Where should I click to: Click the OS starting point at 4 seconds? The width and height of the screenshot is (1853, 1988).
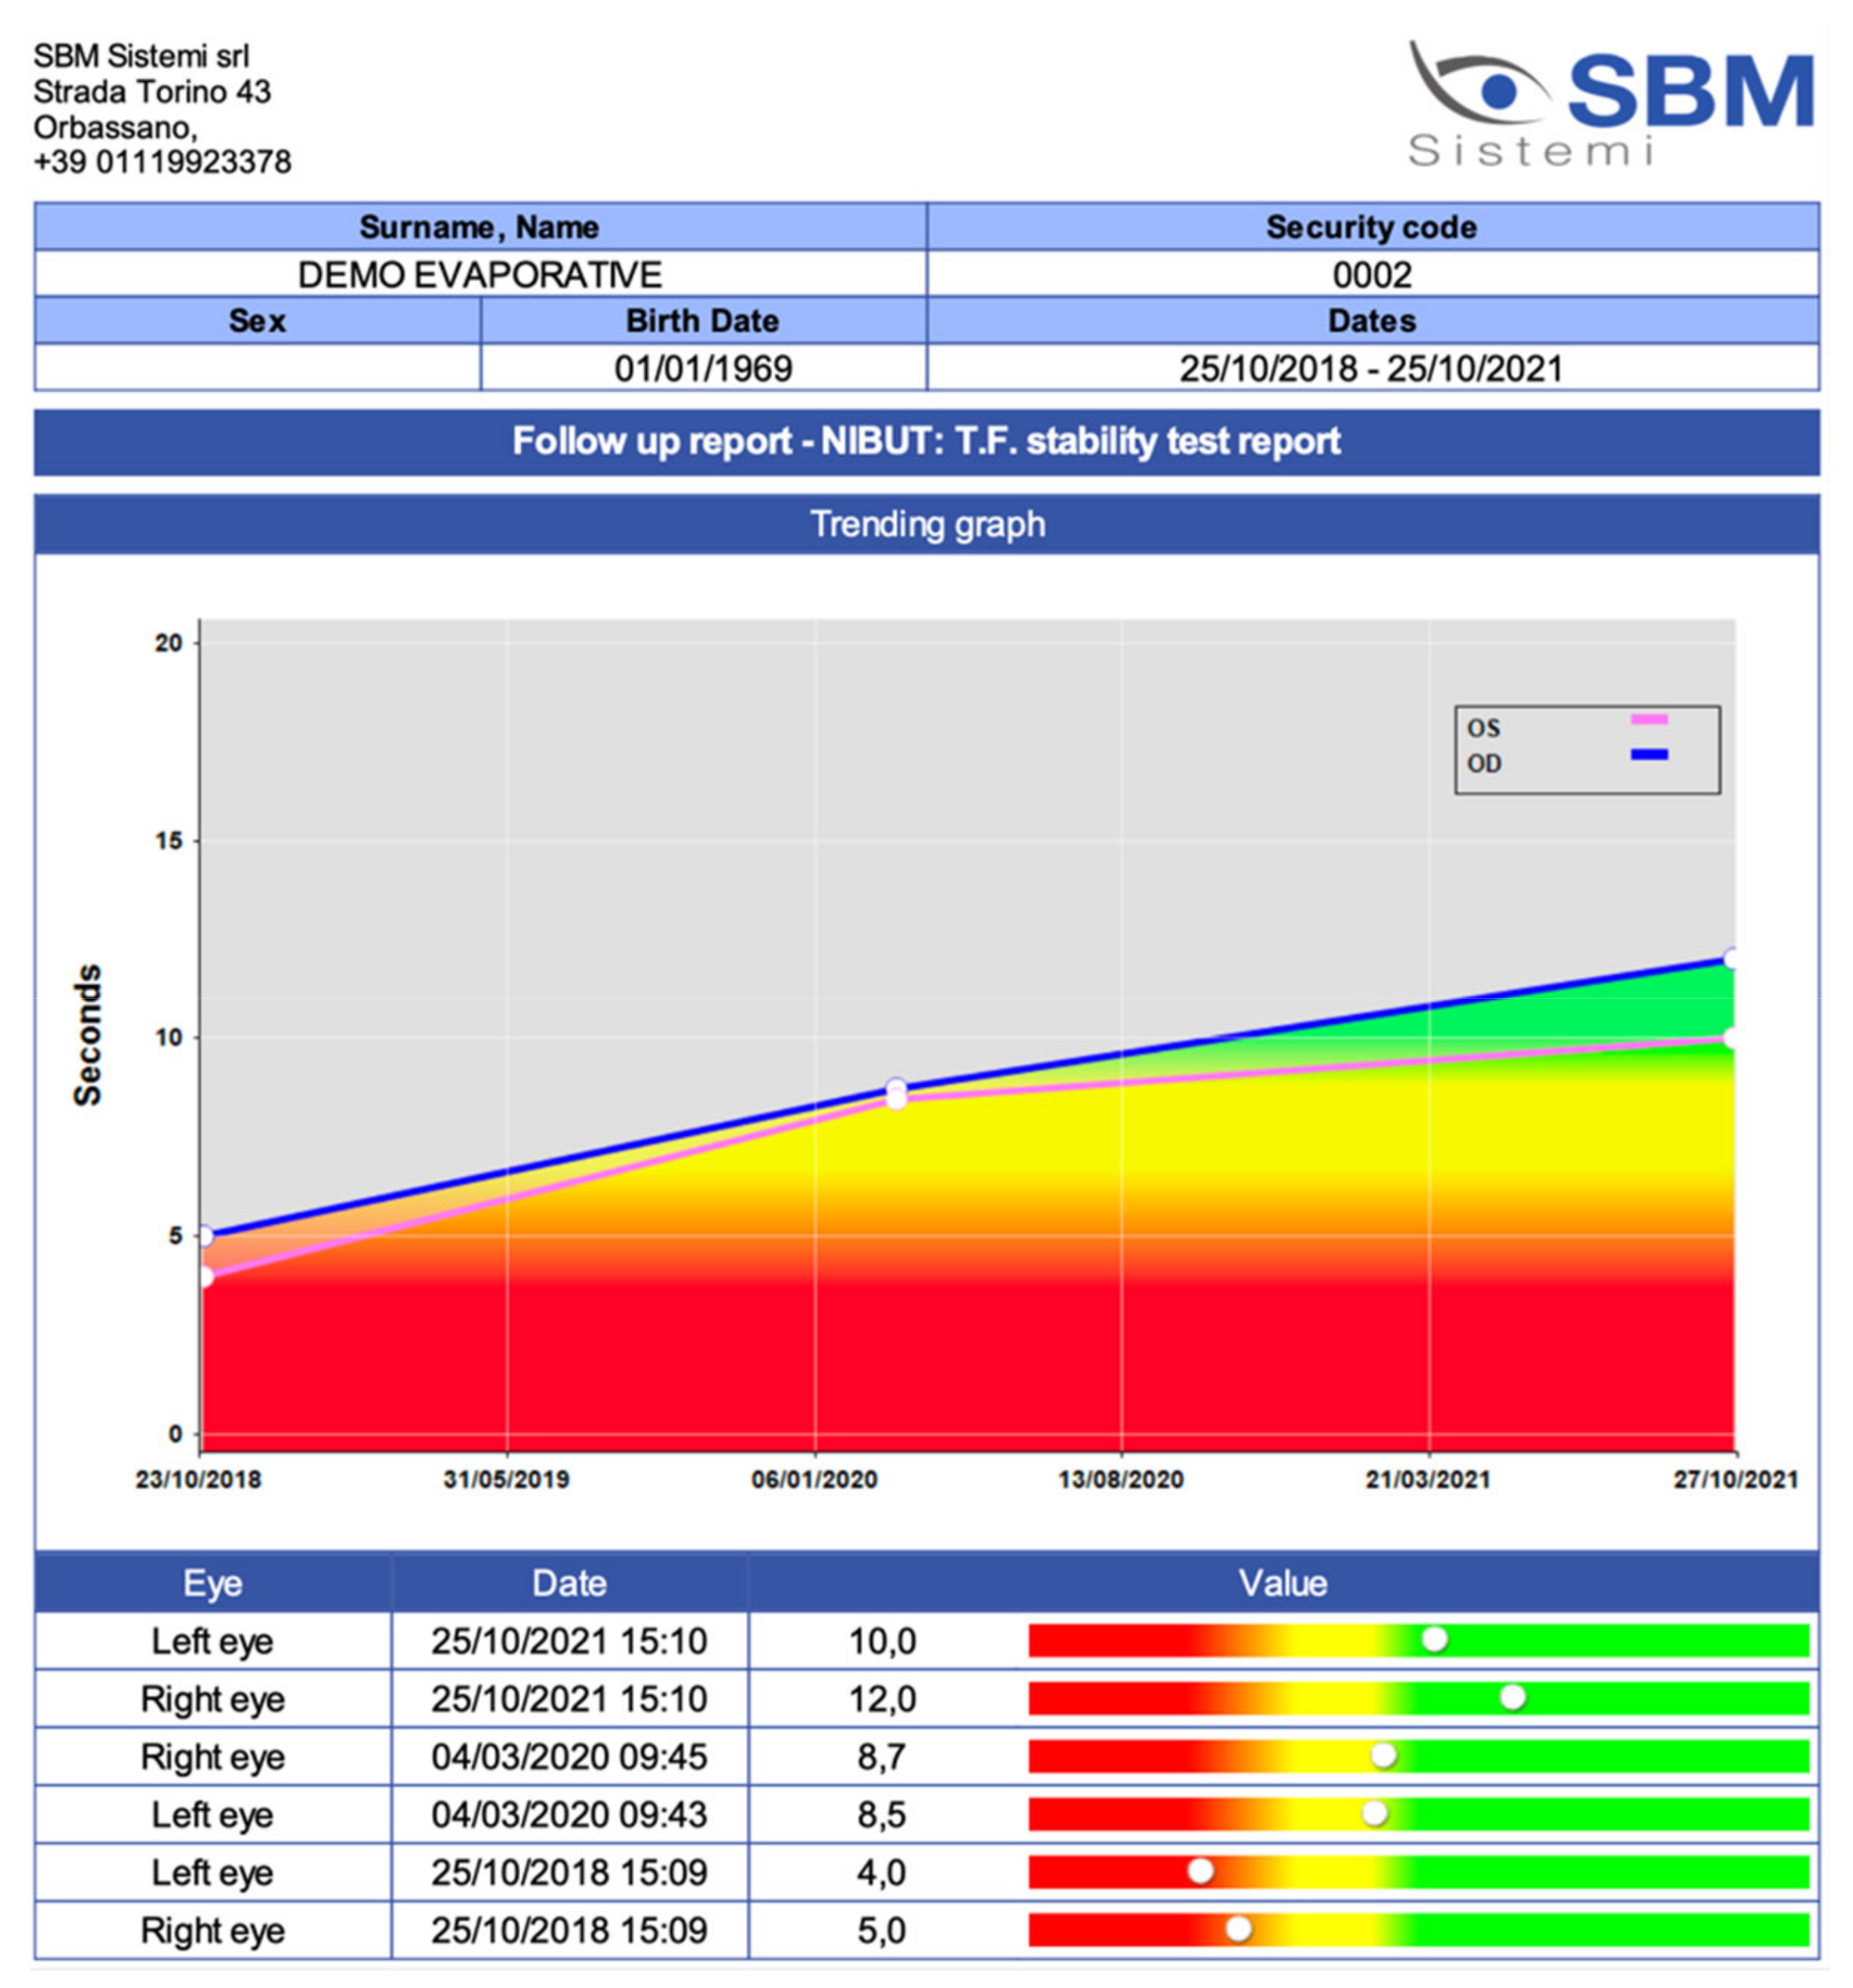[204, 1276]
